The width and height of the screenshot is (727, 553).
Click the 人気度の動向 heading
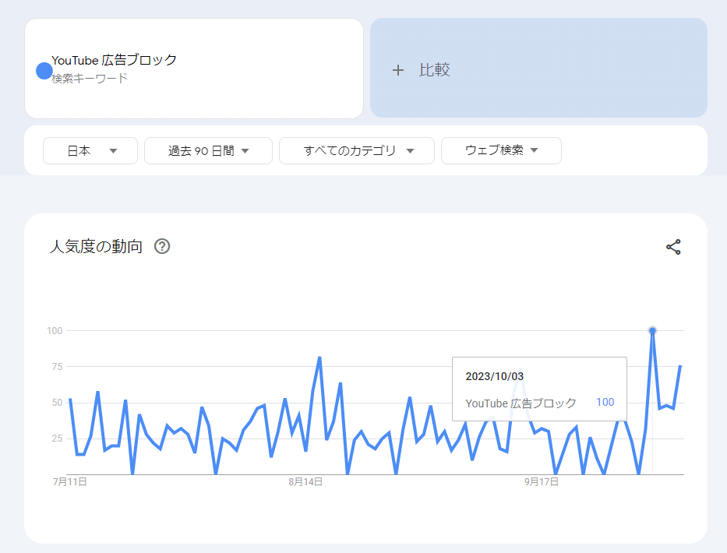[x=96, y=246]
